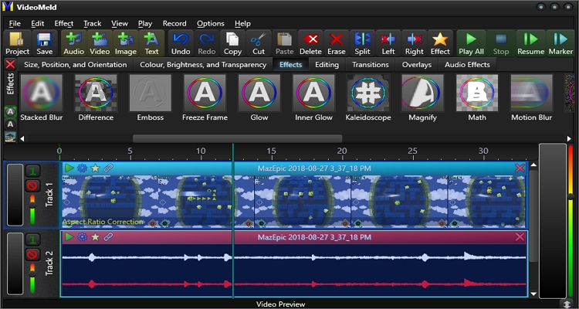The image size is (579, 309).
Task: Toggle Track 2 green number button
Action: (32, 240)
